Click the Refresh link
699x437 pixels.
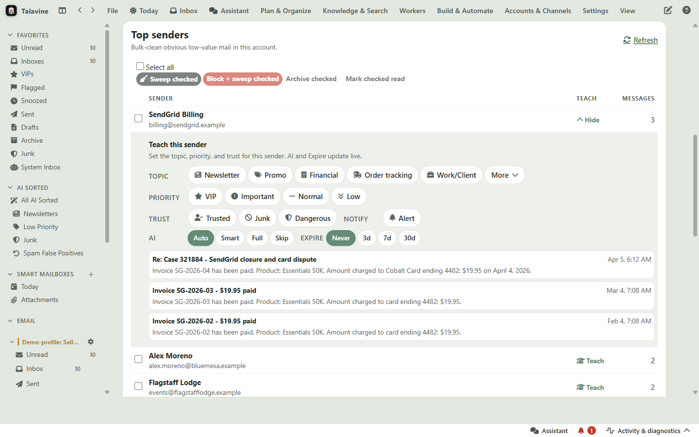click(640, 40)
